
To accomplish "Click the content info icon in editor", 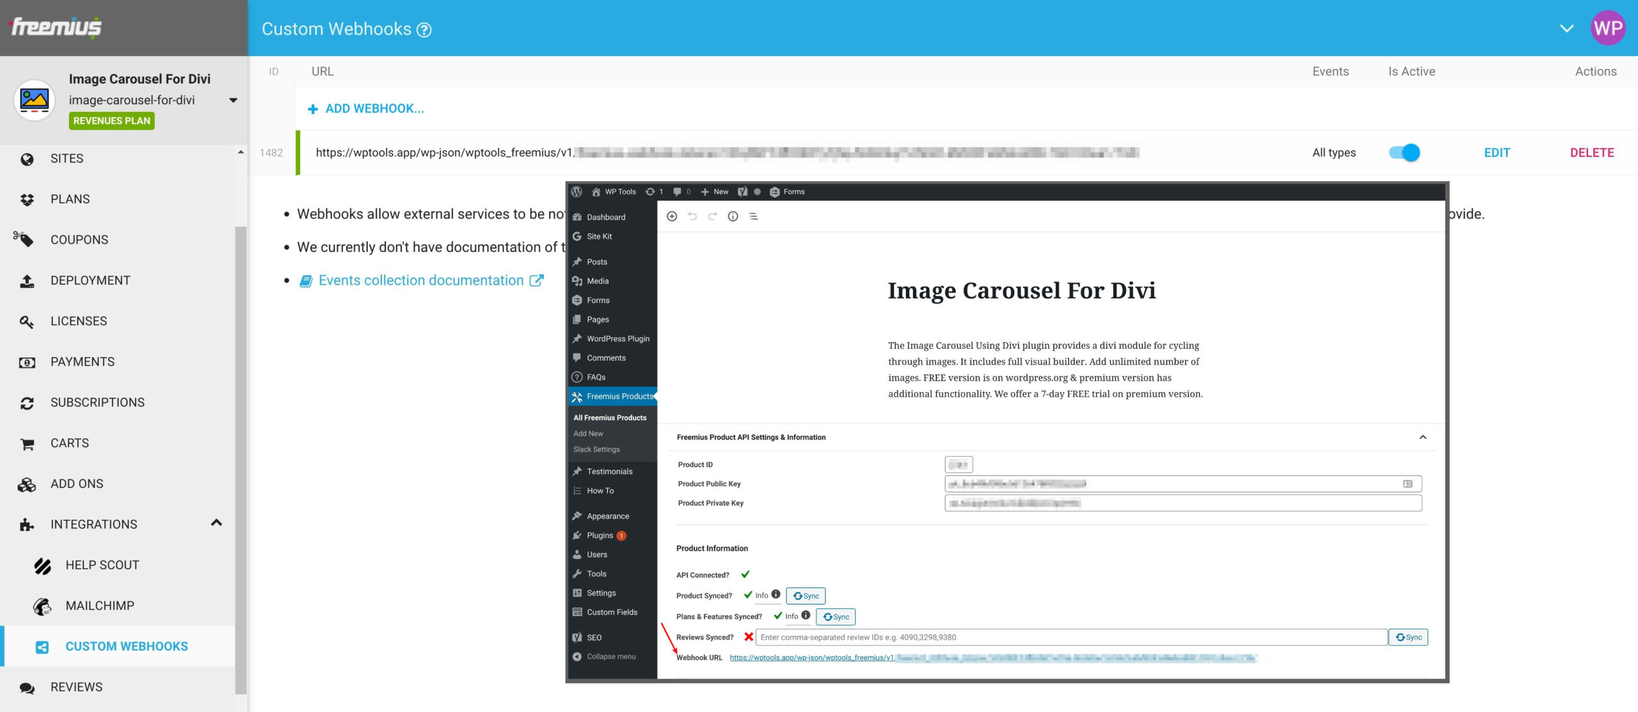I will pyautogui.click(x=733, y=216).
